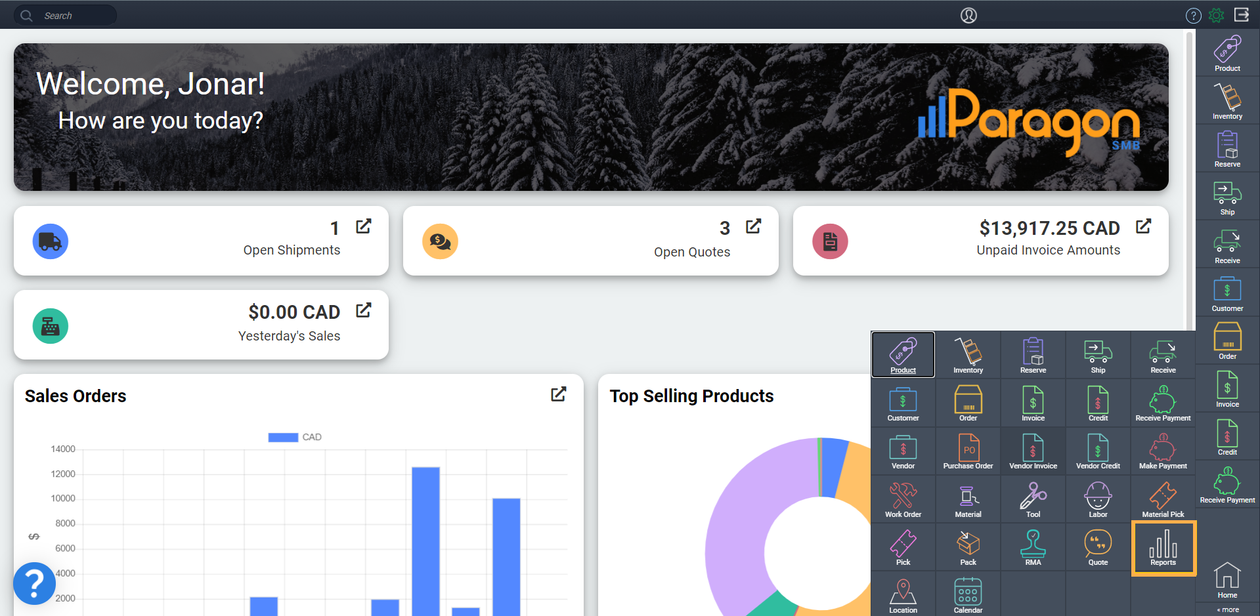The width and height of the screenshot is (1260, 616).
Task: Open the Material Pick module
Action: coord(1163,500)
